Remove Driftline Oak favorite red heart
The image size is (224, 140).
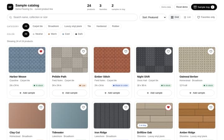[168, 107]
